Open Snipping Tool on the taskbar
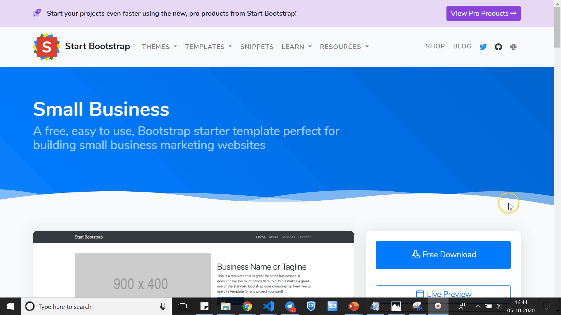Screen dimensions: 561x315 click(x=418, y=306)
